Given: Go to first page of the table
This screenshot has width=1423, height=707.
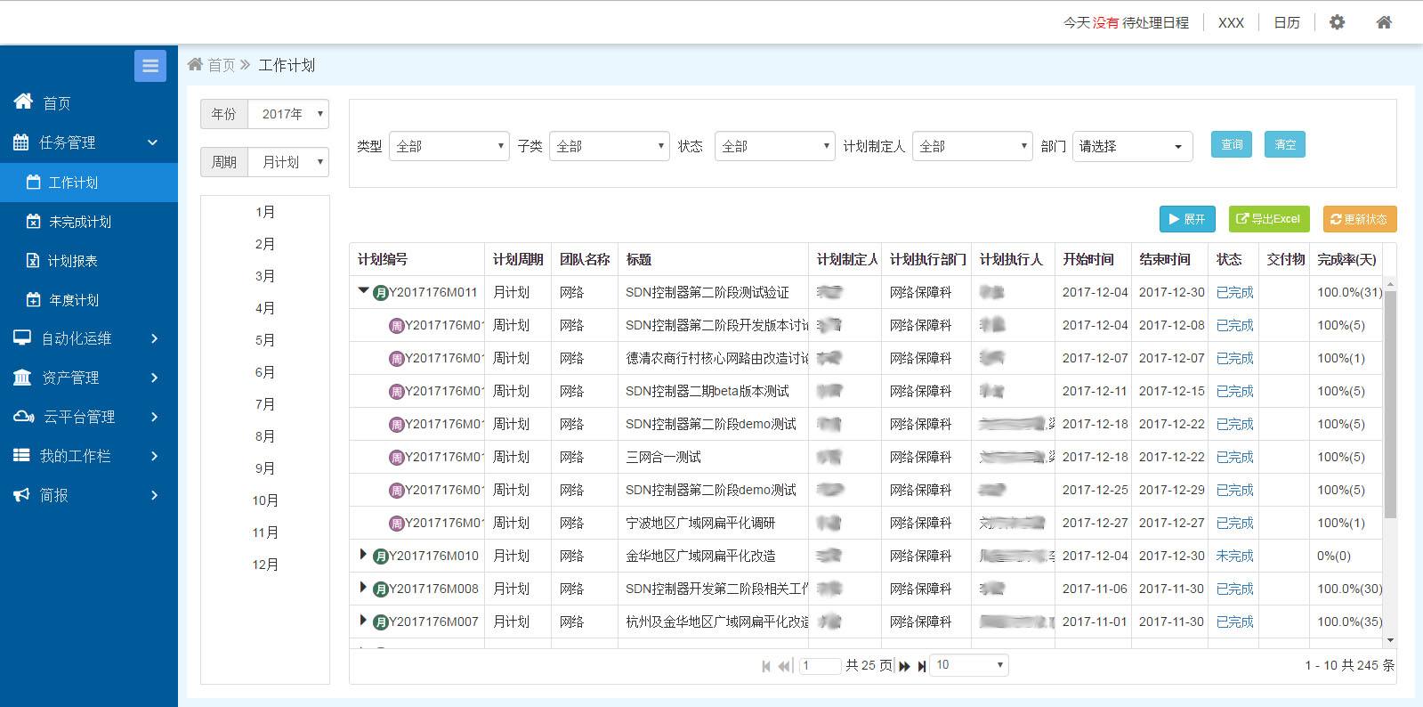Looking at the screenshot, I should pyautogui.click(x=766, y=666).
